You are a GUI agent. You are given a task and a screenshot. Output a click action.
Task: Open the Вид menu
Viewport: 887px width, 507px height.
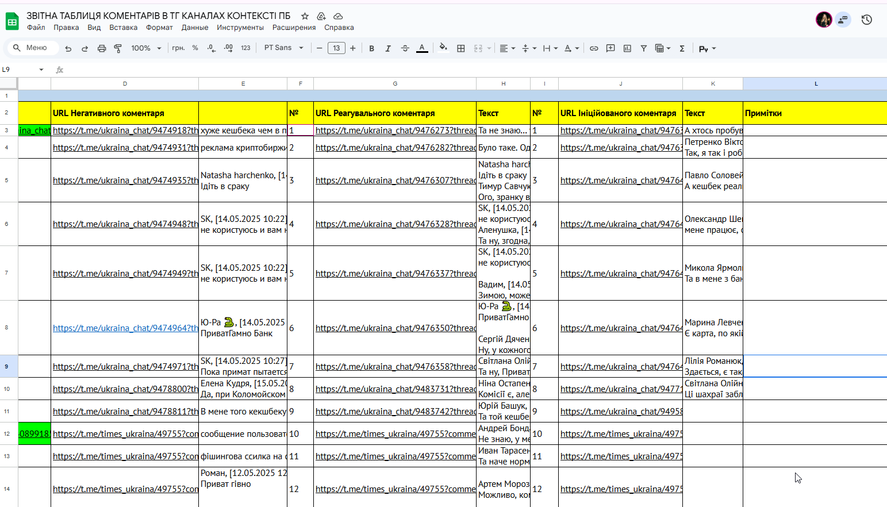tap(94, 28)
